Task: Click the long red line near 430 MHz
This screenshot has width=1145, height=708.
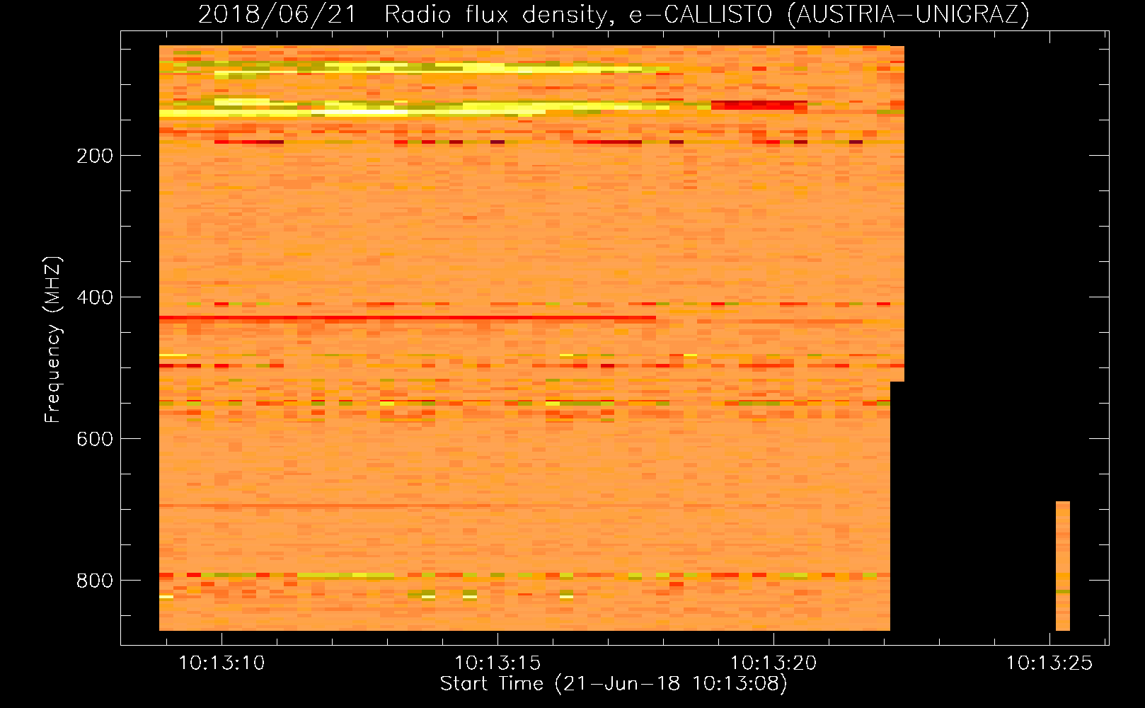Action: point(408,318)
